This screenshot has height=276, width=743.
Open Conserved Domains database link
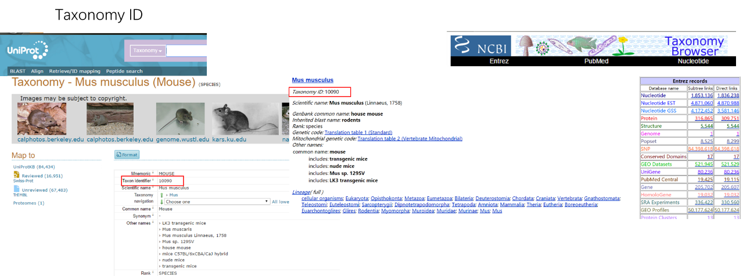[x=665, y=156]
